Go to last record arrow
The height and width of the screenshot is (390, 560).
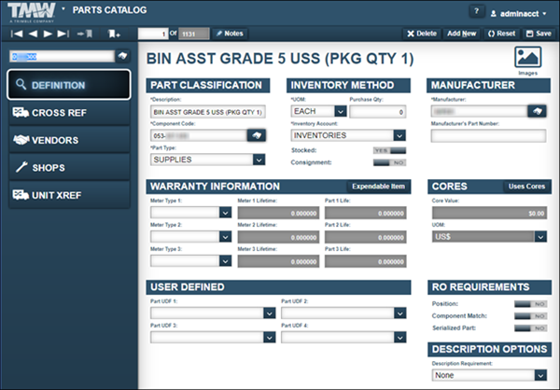pyautogui.click(x=63, y=34)
